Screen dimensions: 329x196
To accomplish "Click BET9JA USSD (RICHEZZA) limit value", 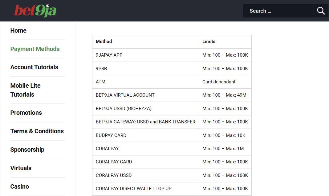I will tap(225, 109).
